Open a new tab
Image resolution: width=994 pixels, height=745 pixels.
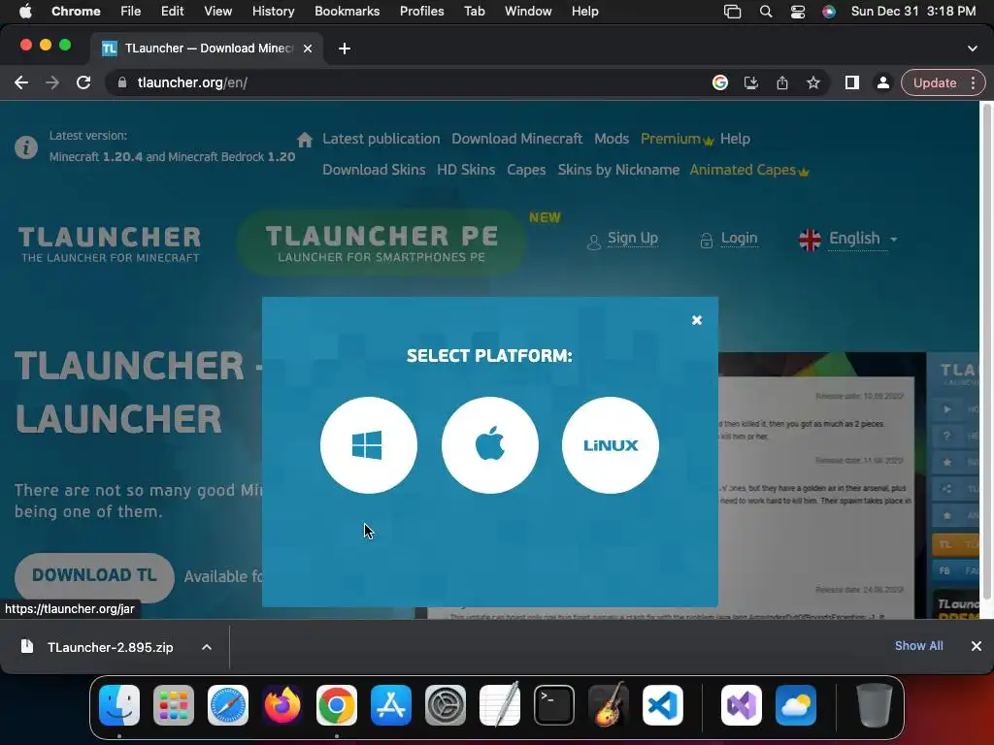345,49
